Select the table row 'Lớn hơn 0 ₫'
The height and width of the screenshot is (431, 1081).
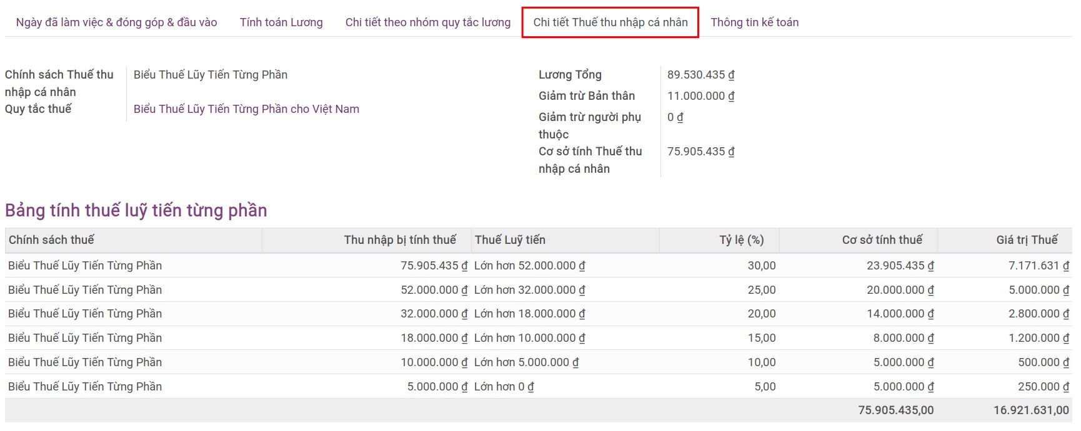click(538, 387)
